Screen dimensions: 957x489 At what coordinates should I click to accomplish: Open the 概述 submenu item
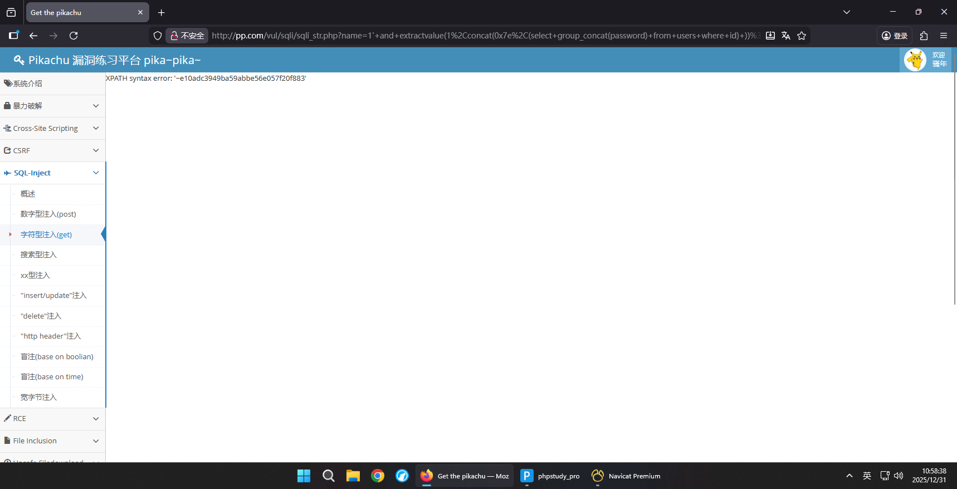[28, 194]
